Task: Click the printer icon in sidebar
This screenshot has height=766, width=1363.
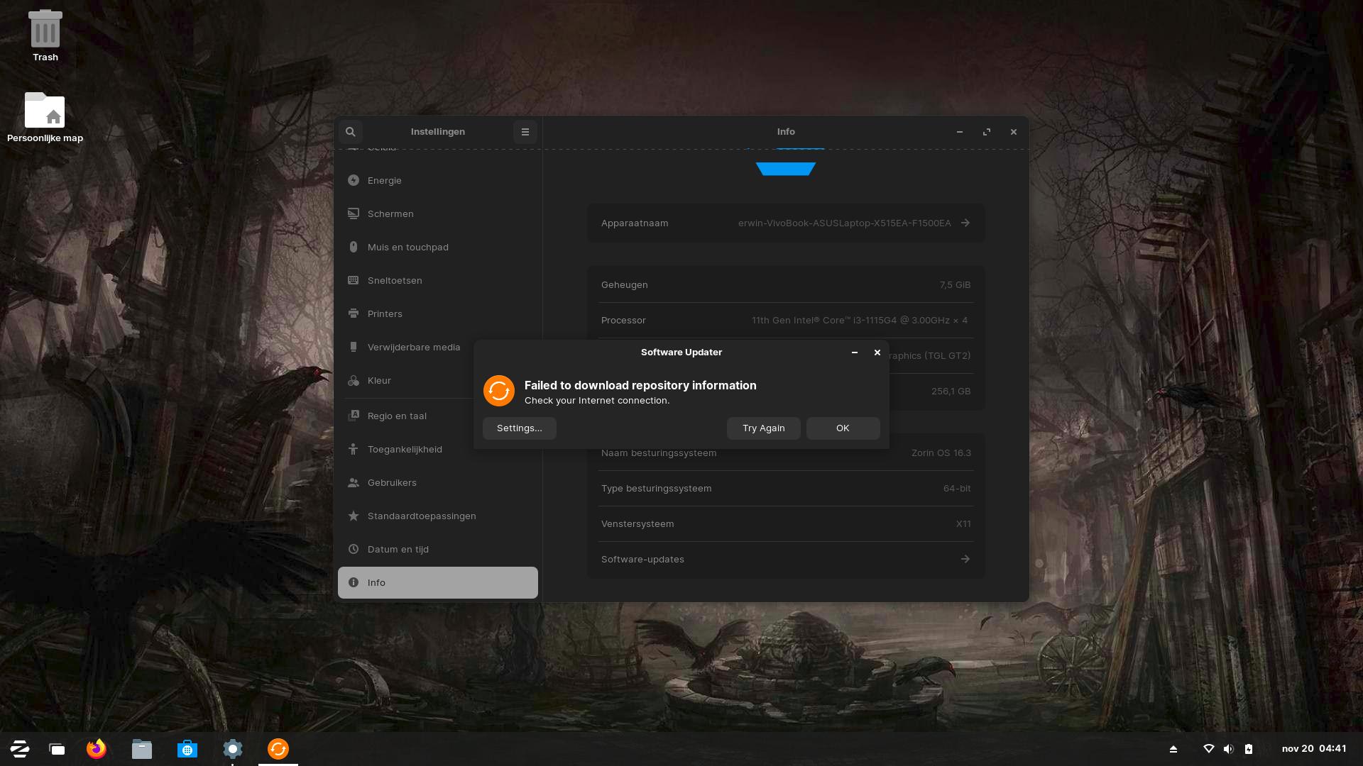Action: point(354,313)
